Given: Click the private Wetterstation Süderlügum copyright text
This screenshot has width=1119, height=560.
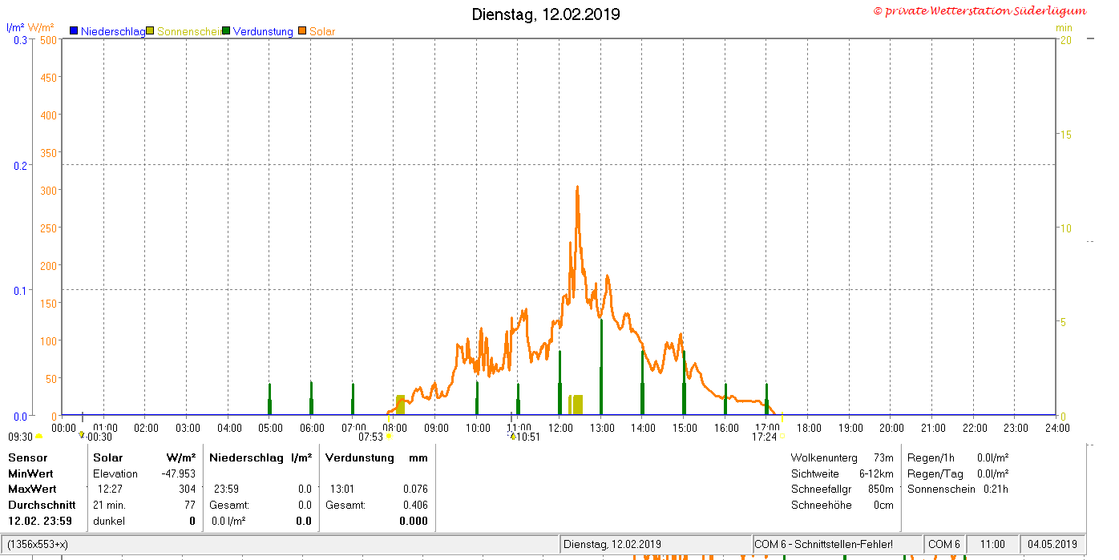Looking at the screenshot, I should click(x=980, y=11).
